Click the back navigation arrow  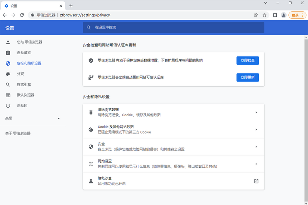click(5, 15)
